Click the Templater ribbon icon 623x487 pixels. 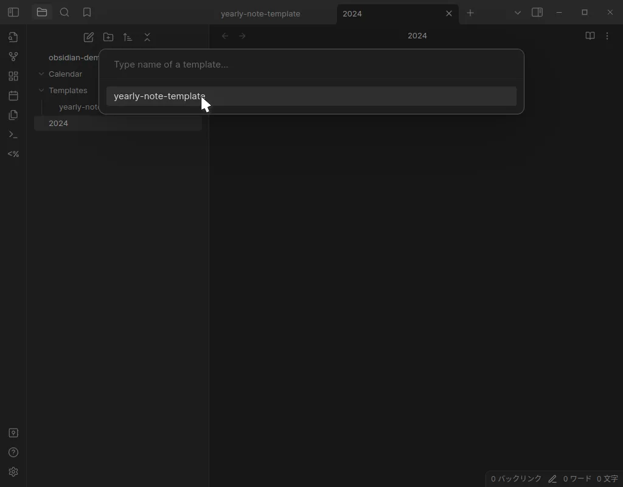(x=13, y=154)
